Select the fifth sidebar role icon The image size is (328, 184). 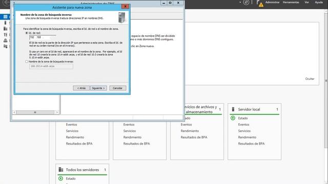point(6,40)
